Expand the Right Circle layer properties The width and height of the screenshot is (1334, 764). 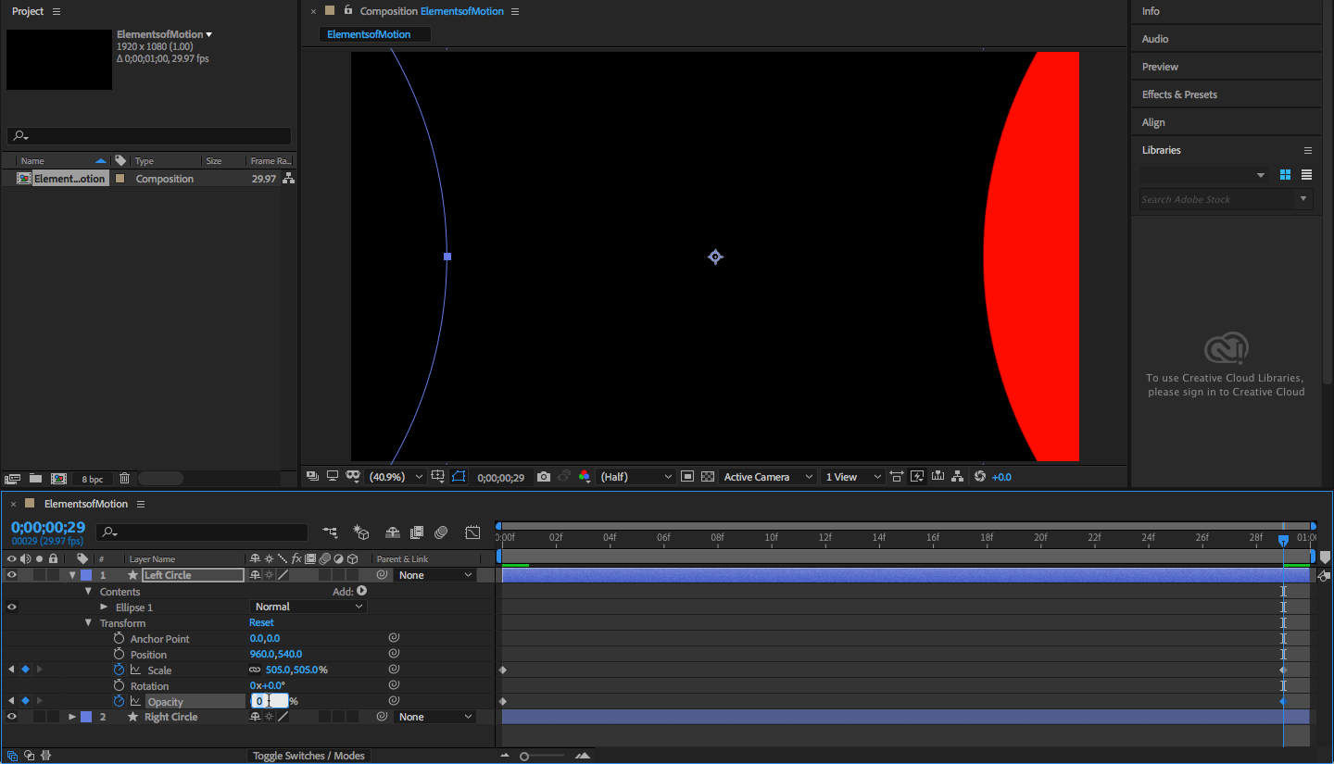coord(71,717)
